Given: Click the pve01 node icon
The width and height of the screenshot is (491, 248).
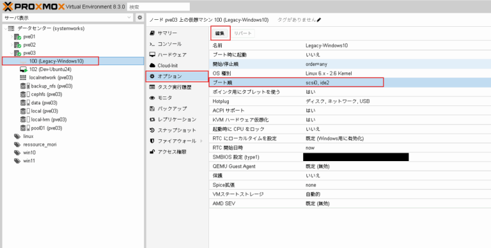Looking at the screenshot, I should coord(17,36).
